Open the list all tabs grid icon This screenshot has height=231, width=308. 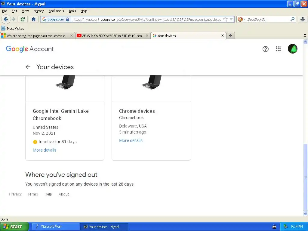[x=305, y=35]
